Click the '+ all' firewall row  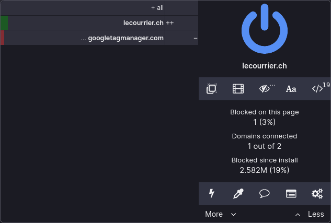(83, 8)
